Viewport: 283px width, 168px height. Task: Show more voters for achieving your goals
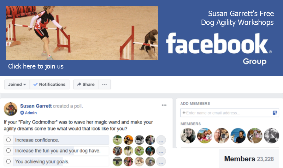click(161, 161)
